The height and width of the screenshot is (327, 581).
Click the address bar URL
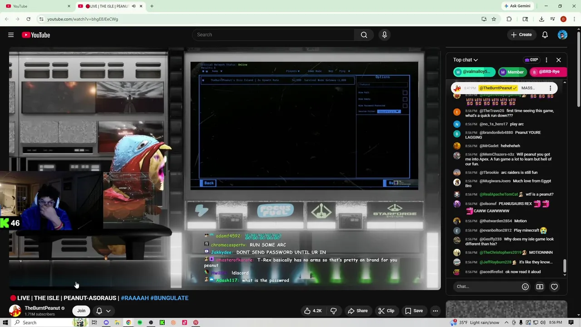(x=83, y=19)
